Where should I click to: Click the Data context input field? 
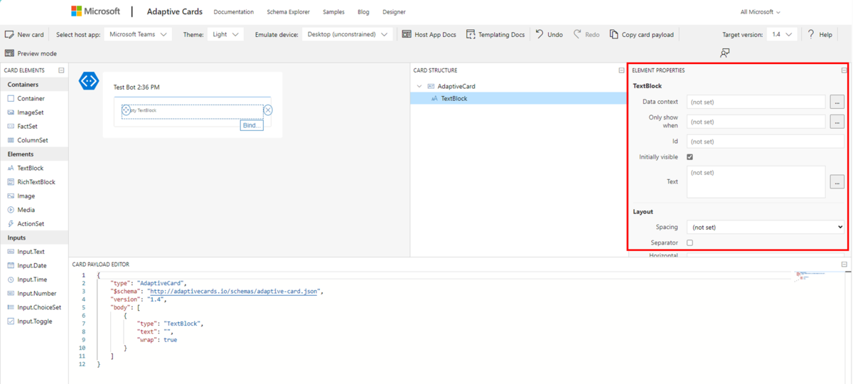click(756, 102)
